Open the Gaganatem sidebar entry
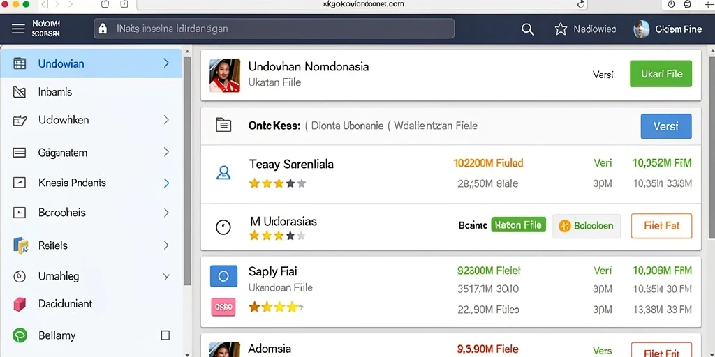Image resolution: width=715 pixels, height=357 pixels. (91, 153)
